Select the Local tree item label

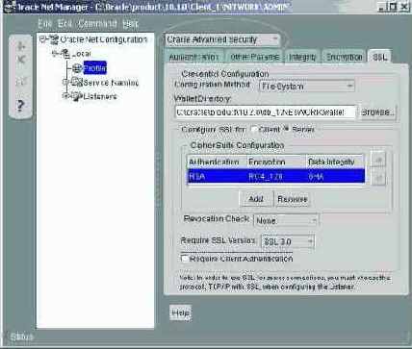tap(82, 54)
